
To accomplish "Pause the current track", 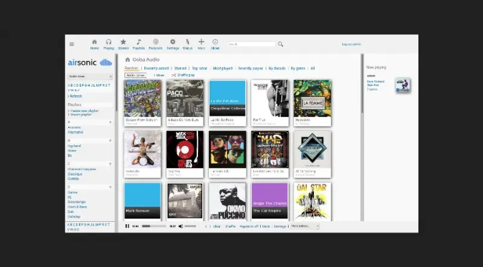I will [127, 226].
